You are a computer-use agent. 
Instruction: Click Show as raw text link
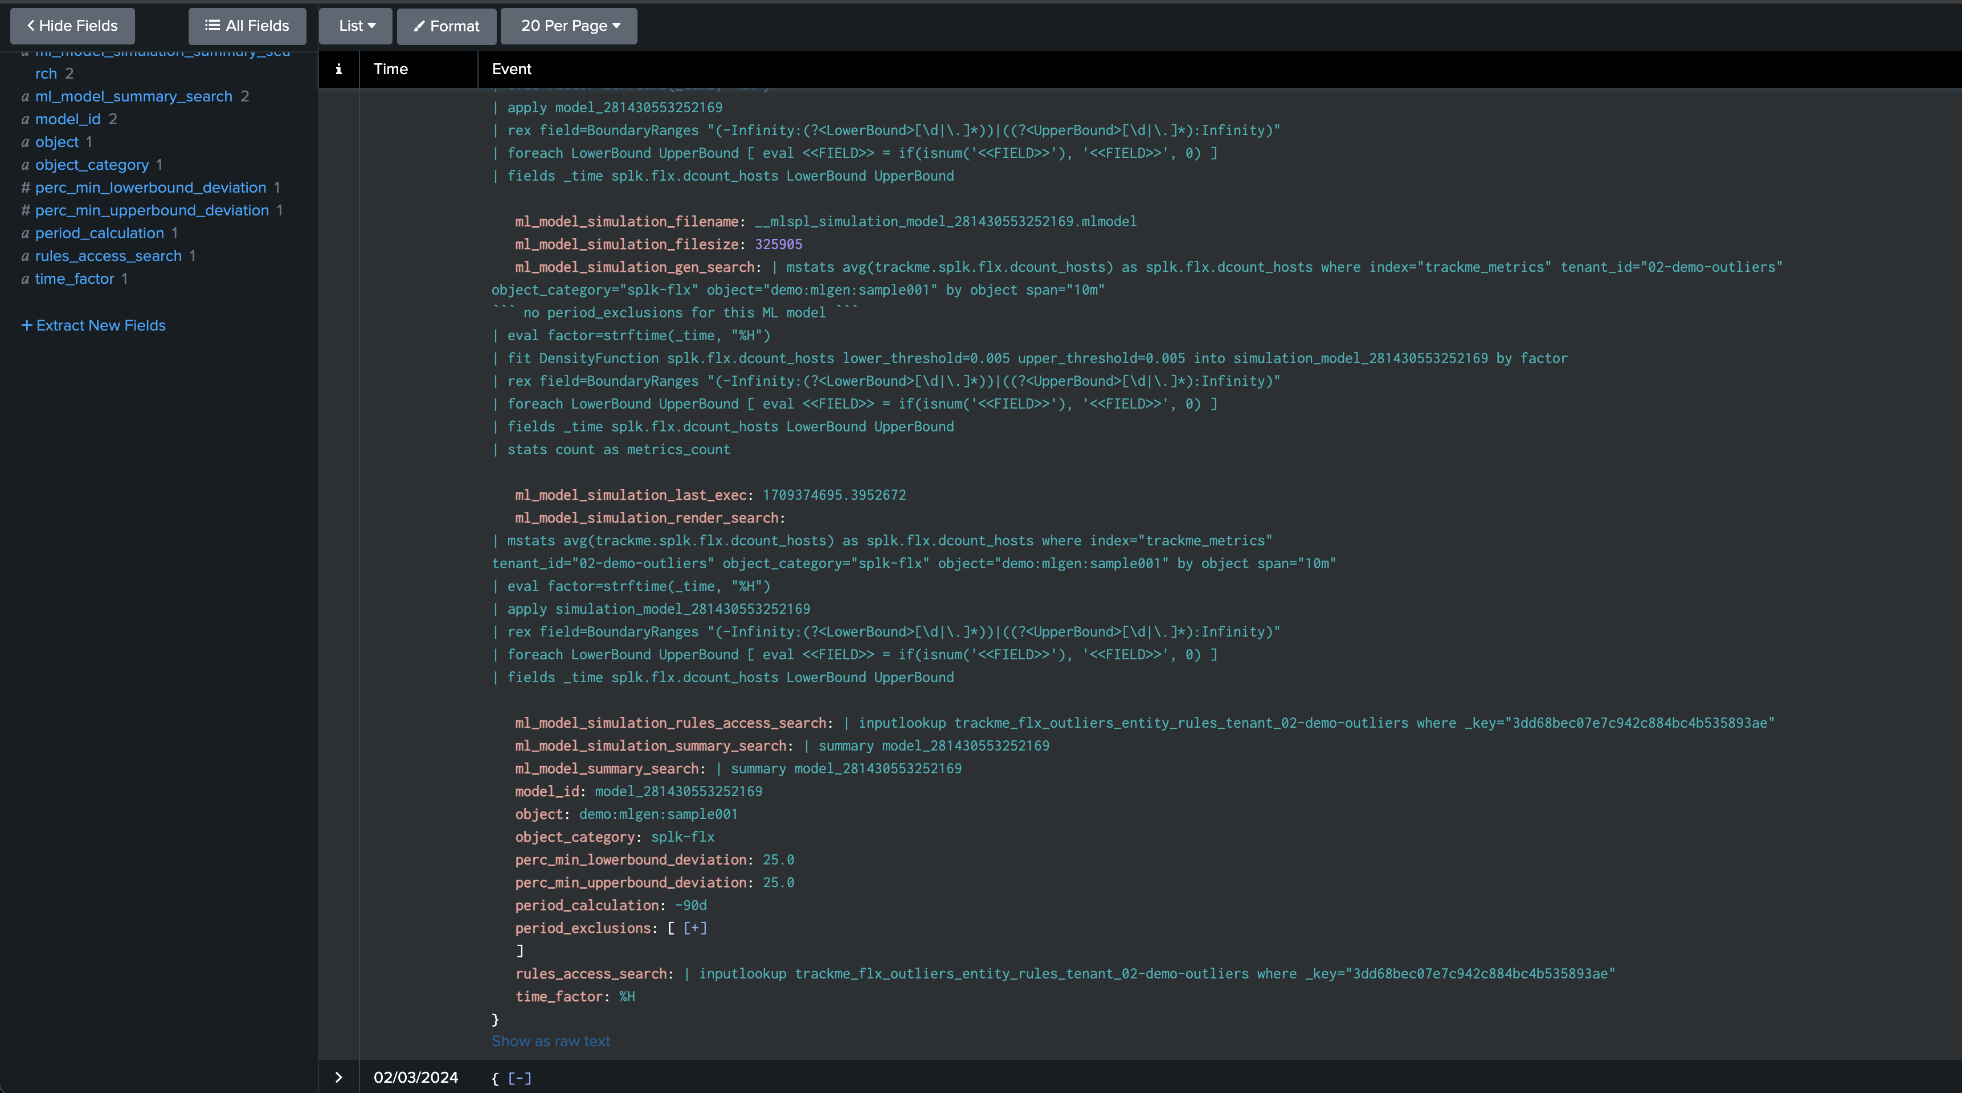(x=551, y=1041)
